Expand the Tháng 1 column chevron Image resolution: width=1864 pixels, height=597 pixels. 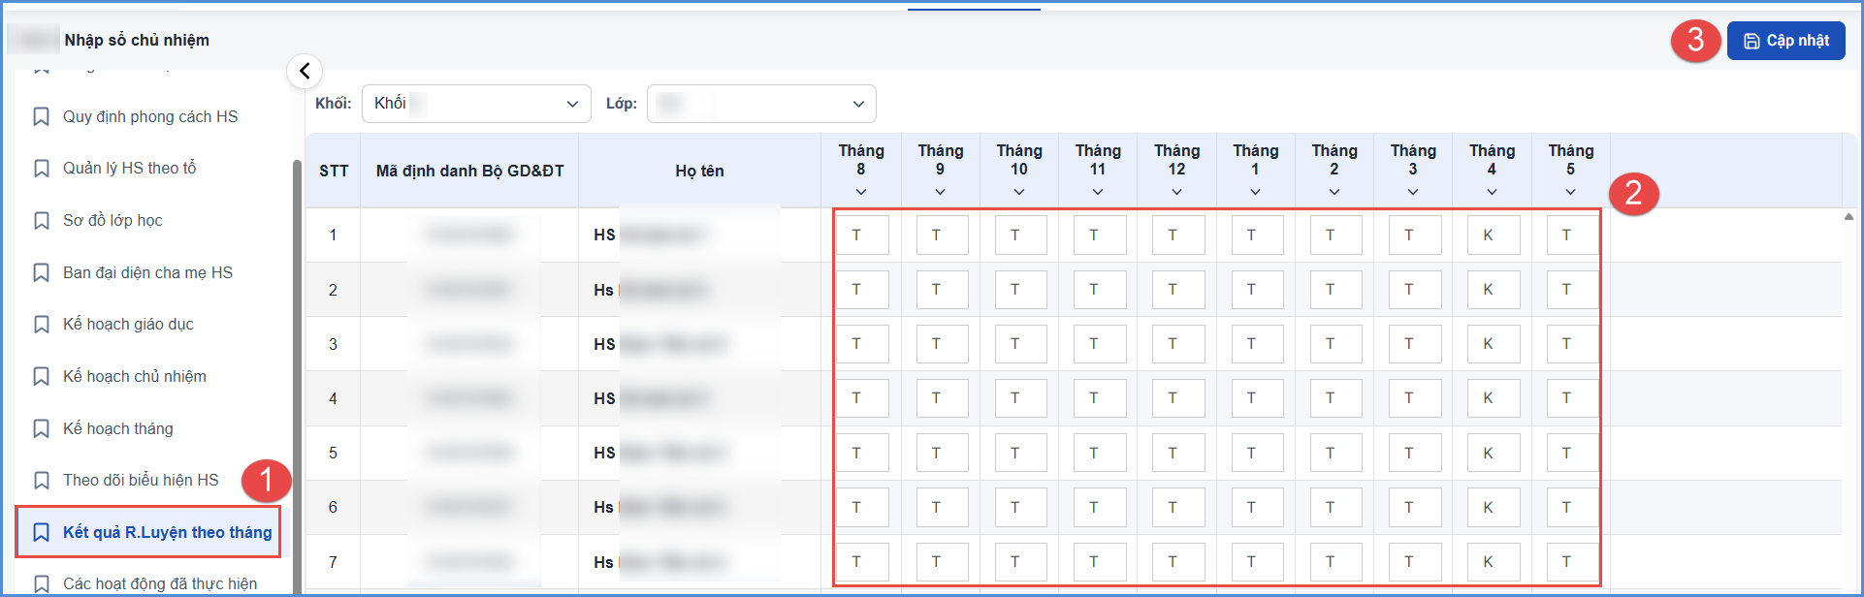[1255, 192]
